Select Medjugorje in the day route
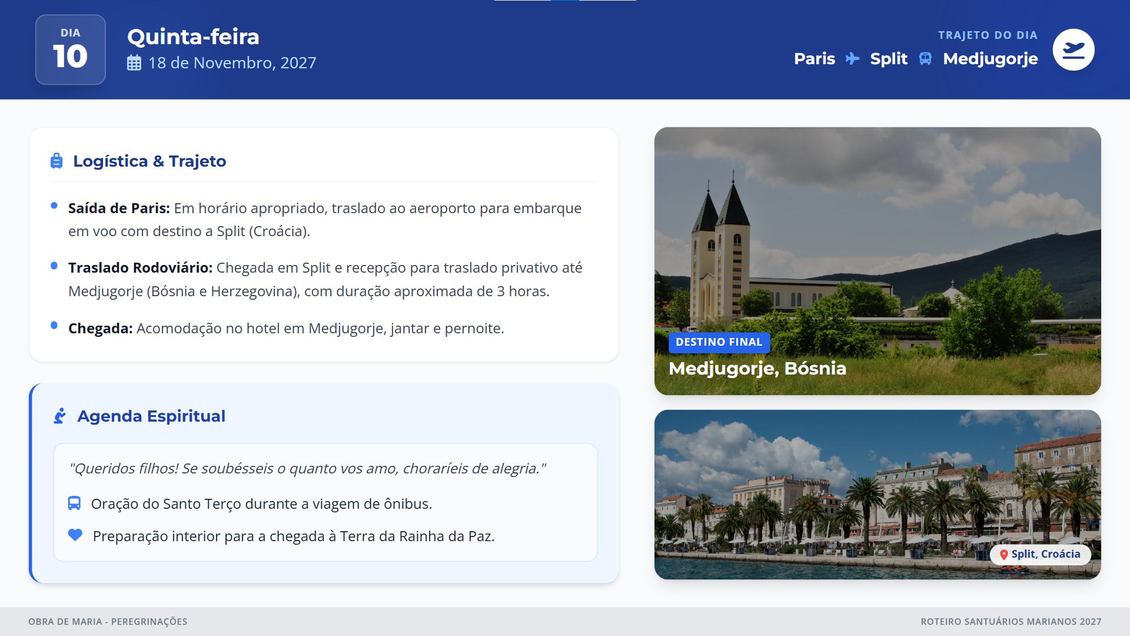The image size is (1130, 636). tap(990, 59)
